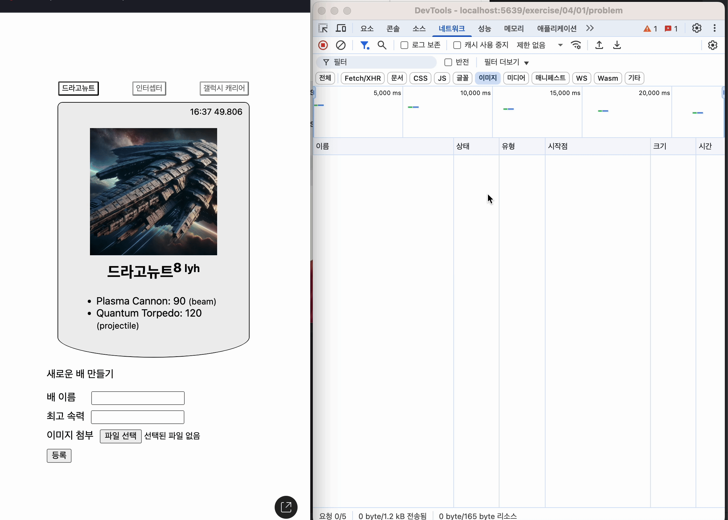Focus the 필터 text field
728x520 pixels.
pos(376,62)
